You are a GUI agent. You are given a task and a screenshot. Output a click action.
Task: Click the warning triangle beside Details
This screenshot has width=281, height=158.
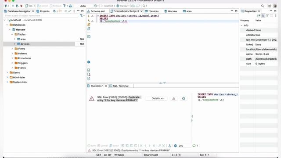click(x=174, y=98)
